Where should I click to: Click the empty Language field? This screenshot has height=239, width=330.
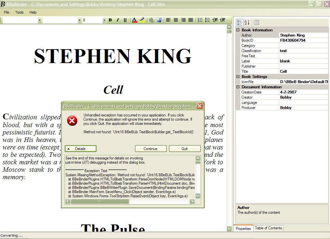tap(304, 103)
